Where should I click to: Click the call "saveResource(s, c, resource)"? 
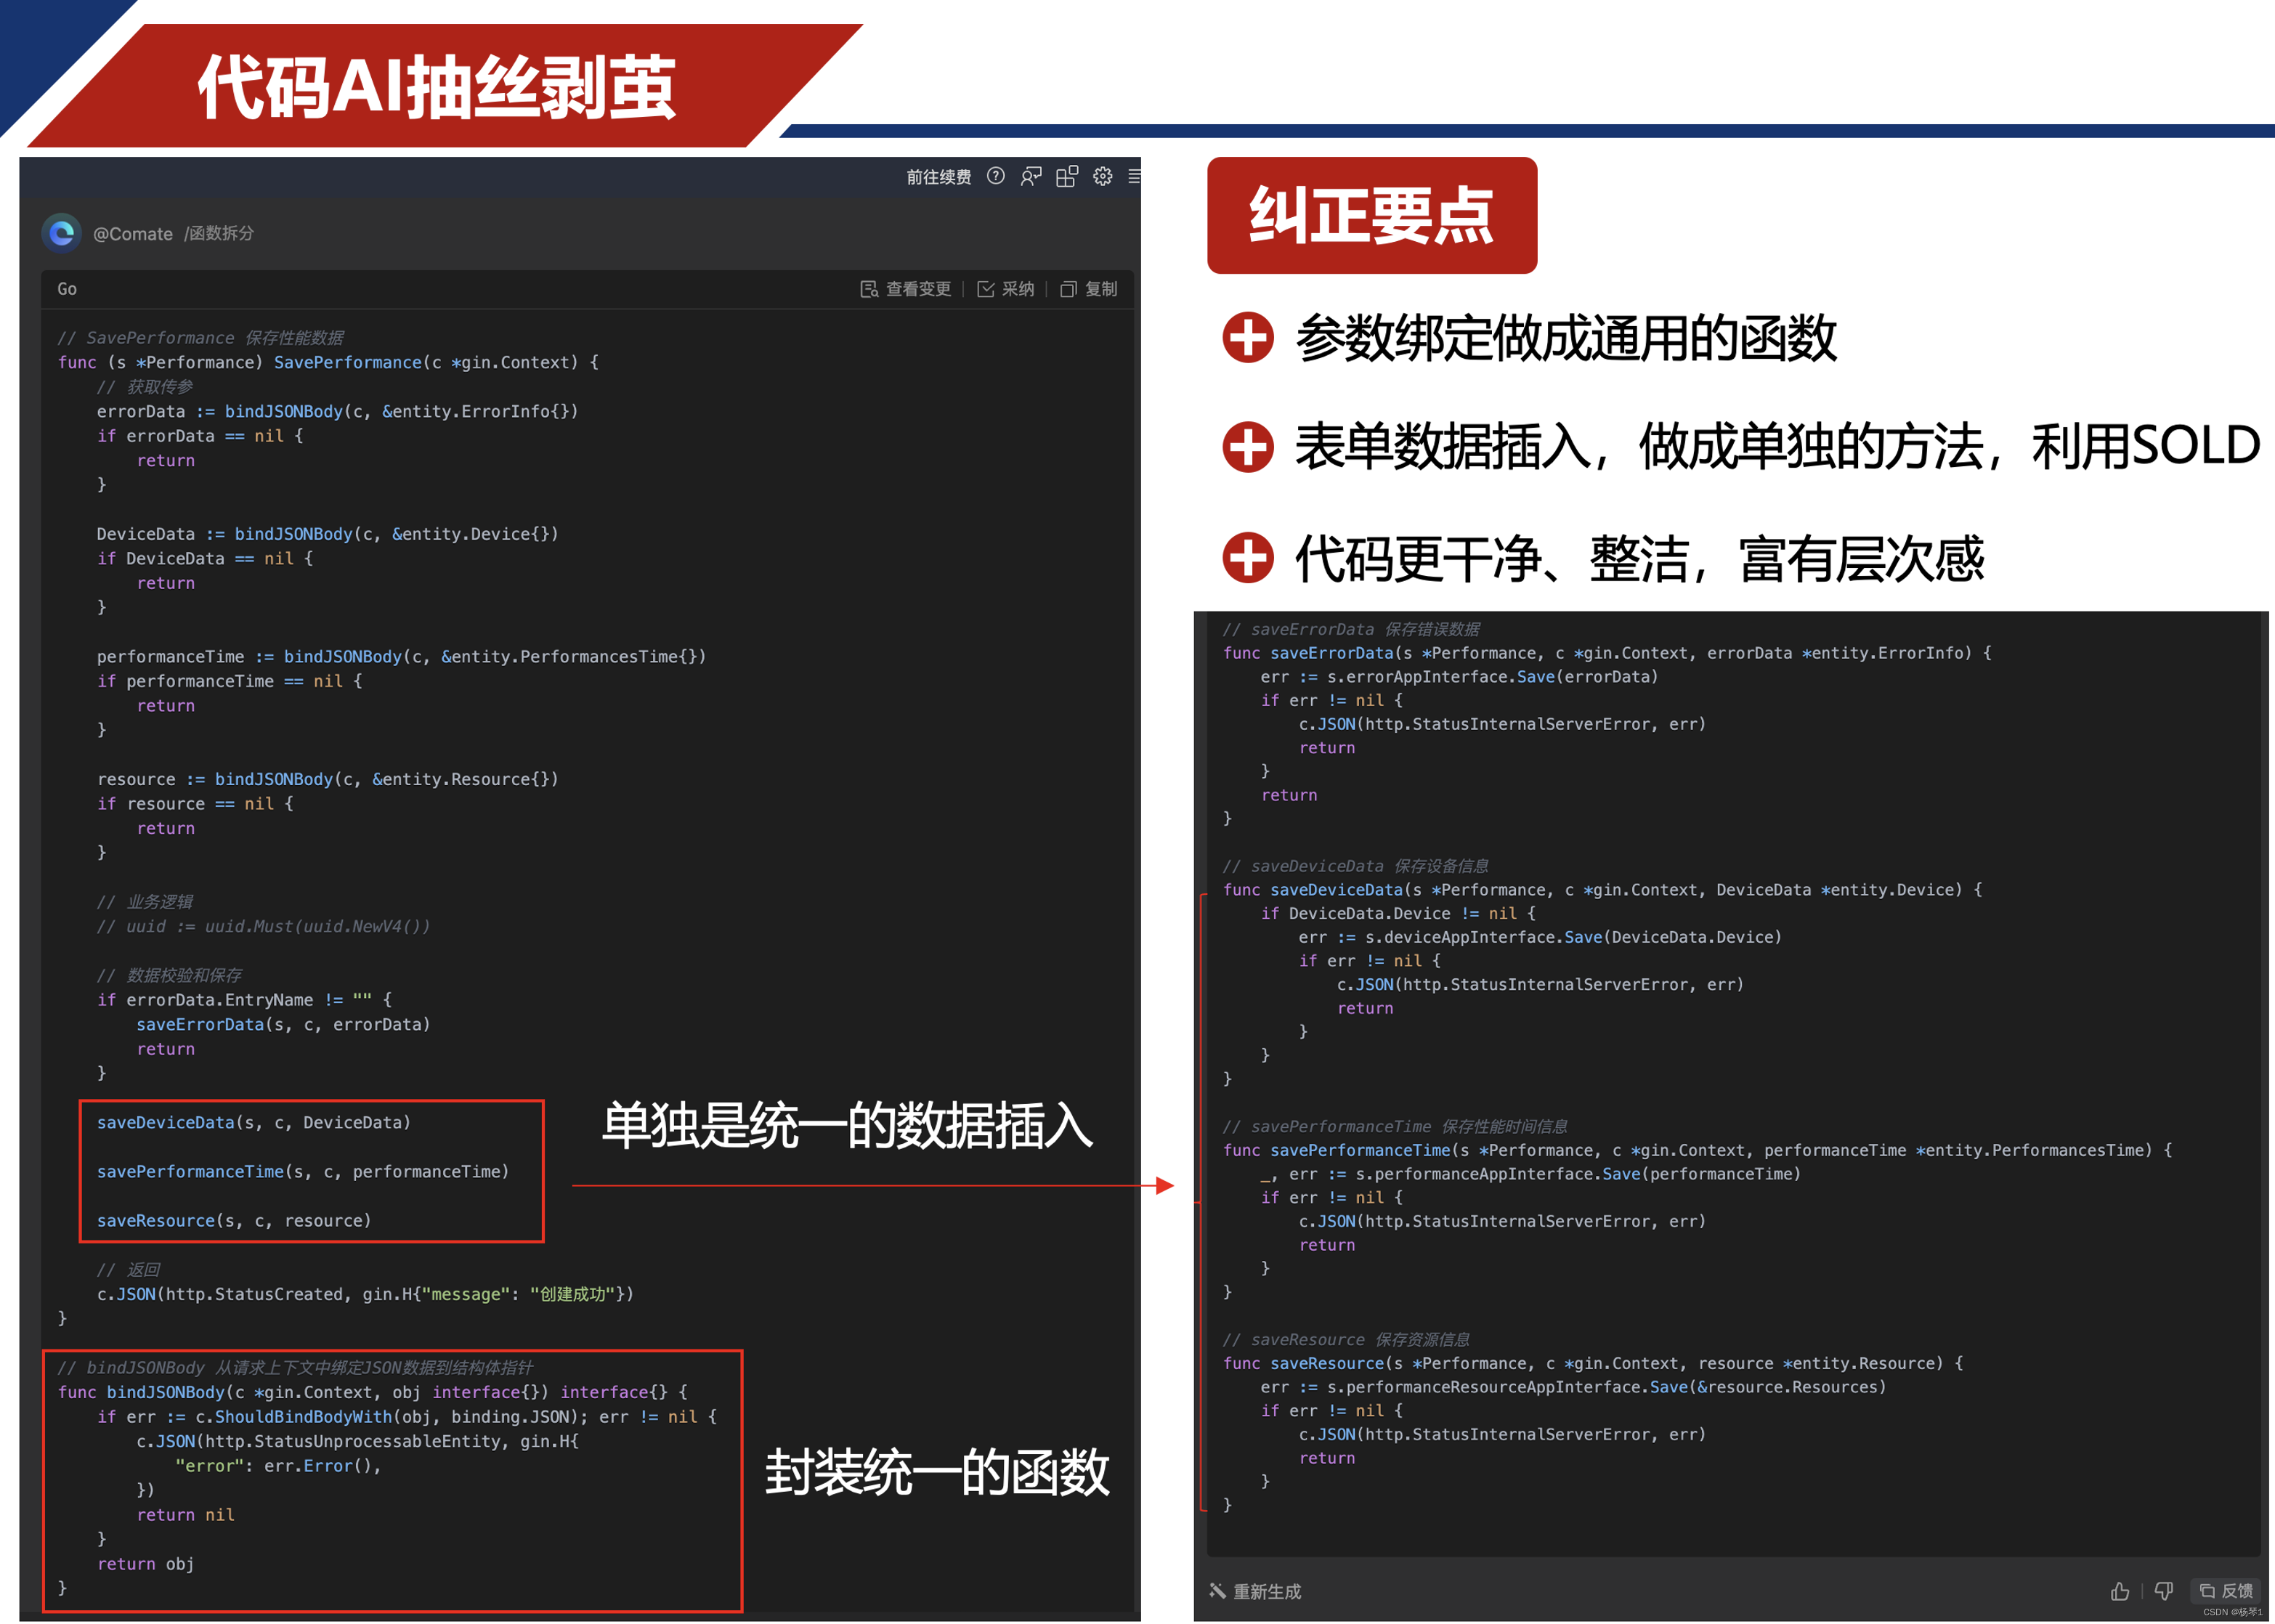(x=234, y=1221)
